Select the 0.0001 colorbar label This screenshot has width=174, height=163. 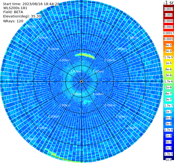[169, 39]
